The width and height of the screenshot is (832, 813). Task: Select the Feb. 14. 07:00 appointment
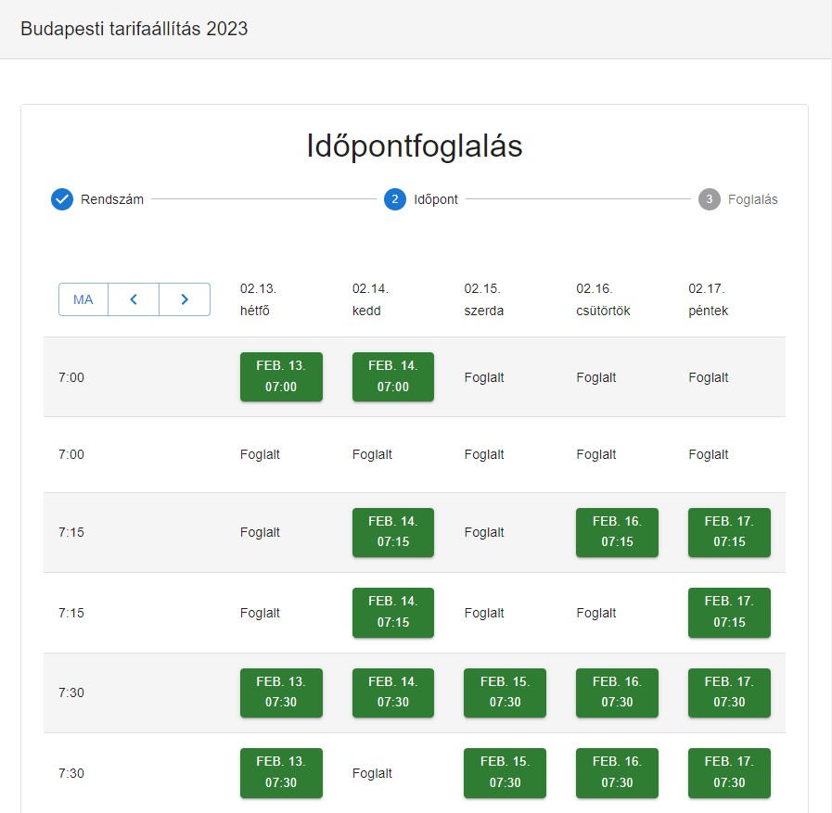point(393,376)
